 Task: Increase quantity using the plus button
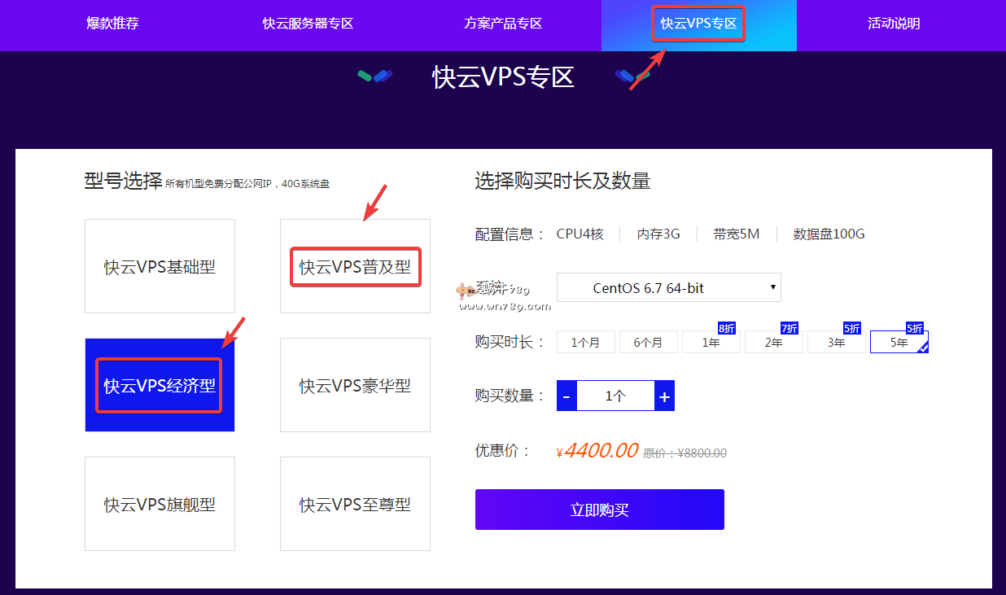point(664,395)
